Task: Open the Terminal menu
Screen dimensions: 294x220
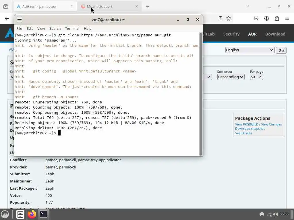Action: (x=72, y=28)
